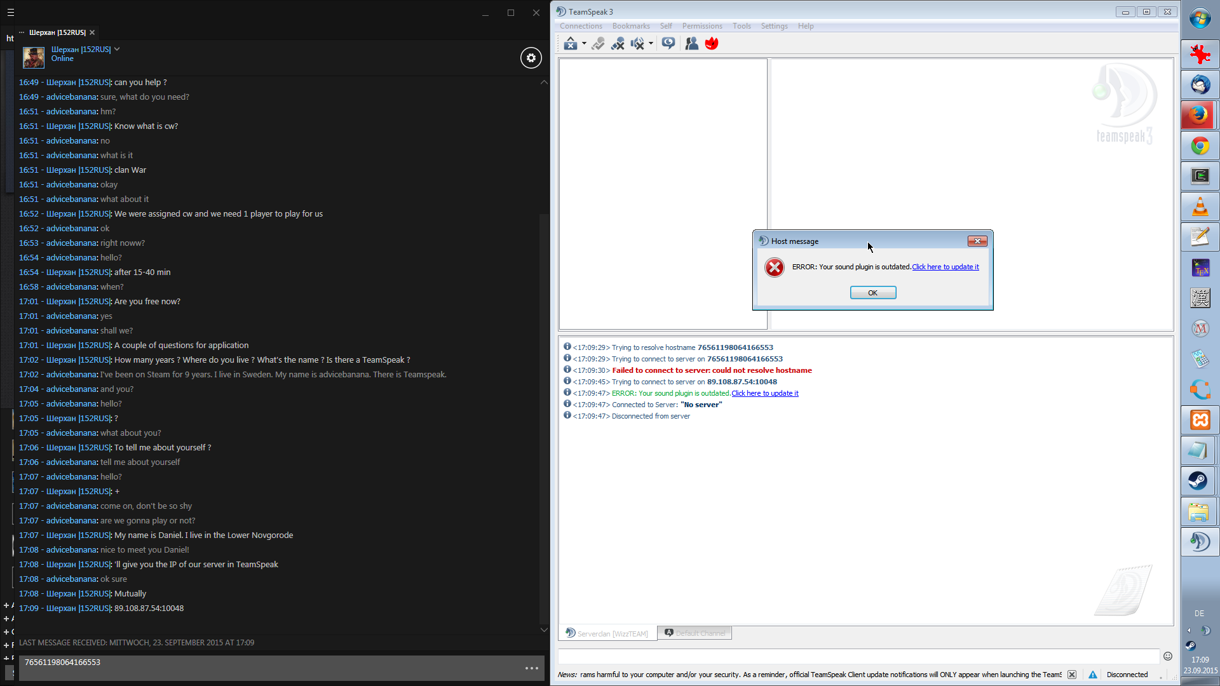The height and width of the screenshot is (686, 1220).
Task: Open Steam from the Windows taskbar
Action: pyautogui.click(x=1199, y=481)
